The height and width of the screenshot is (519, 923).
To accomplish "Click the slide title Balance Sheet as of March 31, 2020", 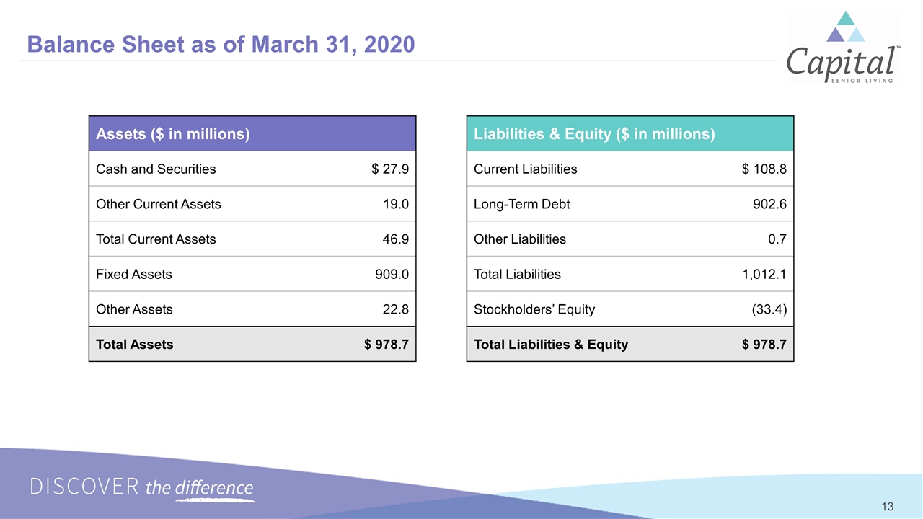I will [x=221, y=45].
